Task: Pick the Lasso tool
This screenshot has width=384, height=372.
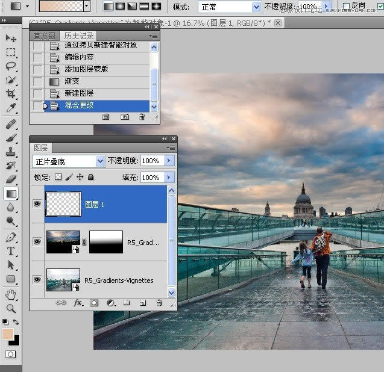Action: pos(11,66)
